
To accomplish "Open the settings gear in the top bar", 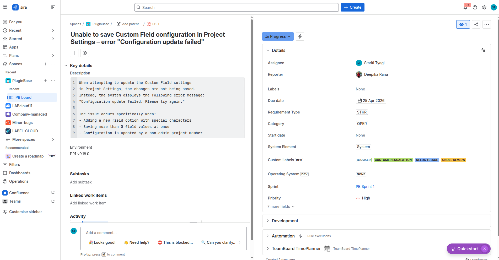I will click(484, 7).
